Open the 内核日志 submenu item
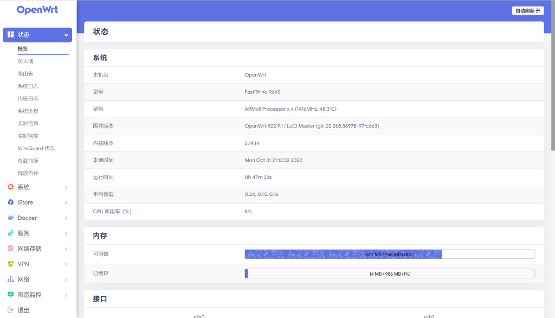 28,99
